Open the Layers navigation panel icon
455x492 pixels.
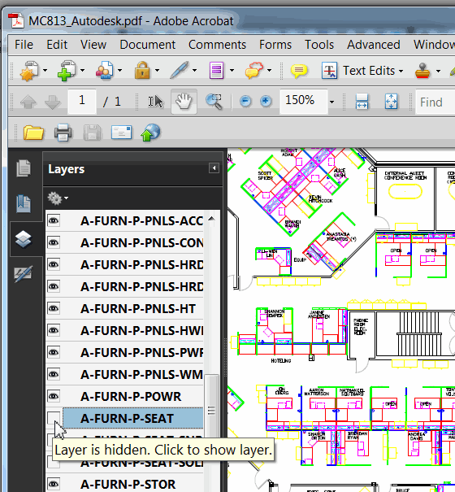coord(24,239)
